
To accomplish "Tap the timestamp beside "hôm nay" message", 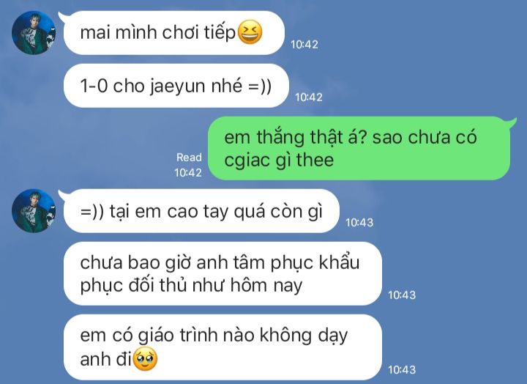I will point(402,295).
